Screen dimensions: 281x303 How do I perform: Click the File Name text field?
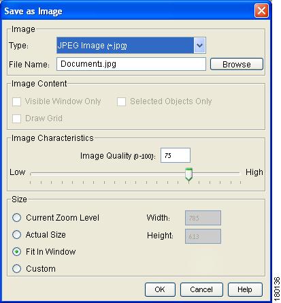coord(131,64)
